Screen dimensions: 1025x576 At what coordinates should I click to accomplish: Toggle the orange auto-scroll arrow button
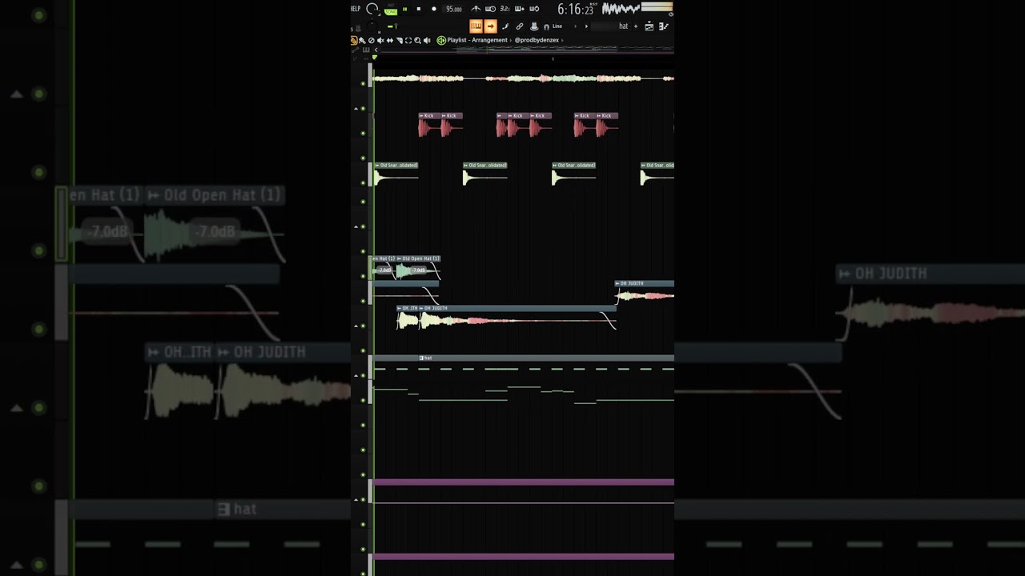pyautogui.click(x=490, y=26)
